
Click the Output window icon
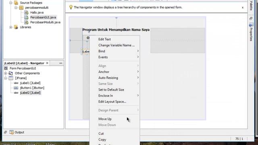click(12, 132)
